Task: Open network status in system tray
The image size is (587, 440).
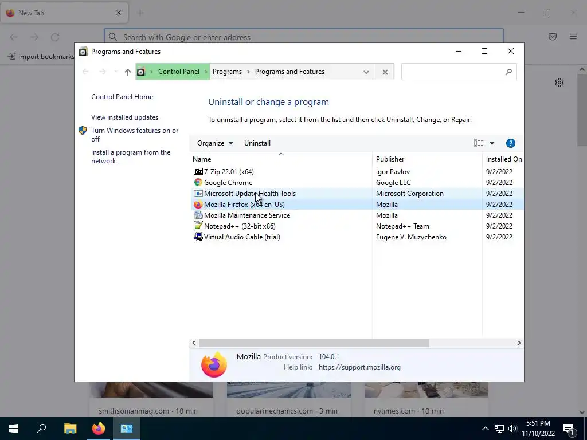Action: click(499, 429)
